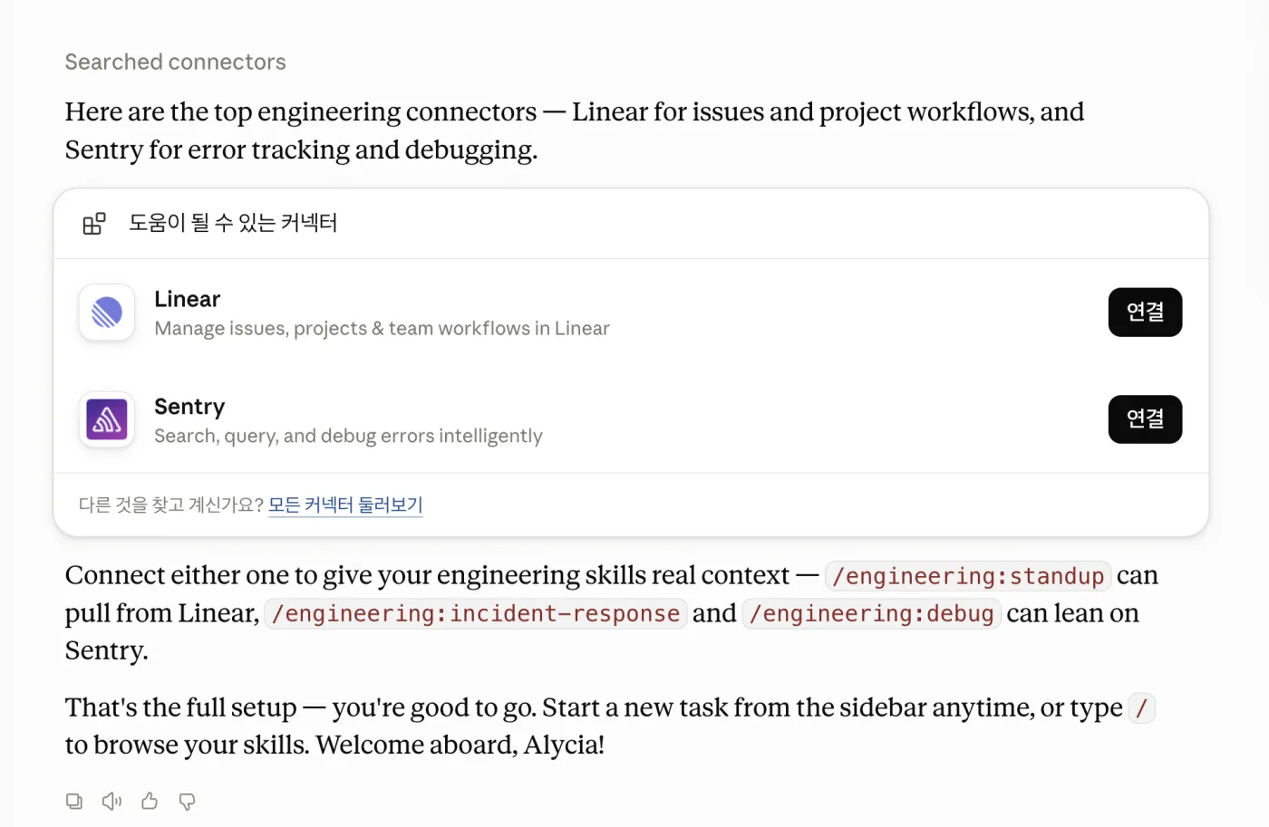Click the Sentry description 'Search, query, and debug errors intelligently'

348,436
